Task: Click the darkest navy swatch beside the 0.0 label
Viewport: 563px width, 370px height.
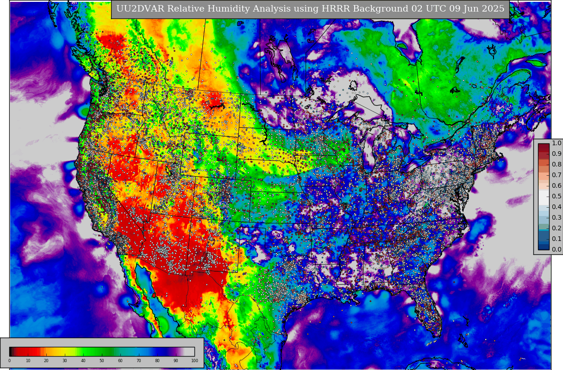Action: [544, 247]
